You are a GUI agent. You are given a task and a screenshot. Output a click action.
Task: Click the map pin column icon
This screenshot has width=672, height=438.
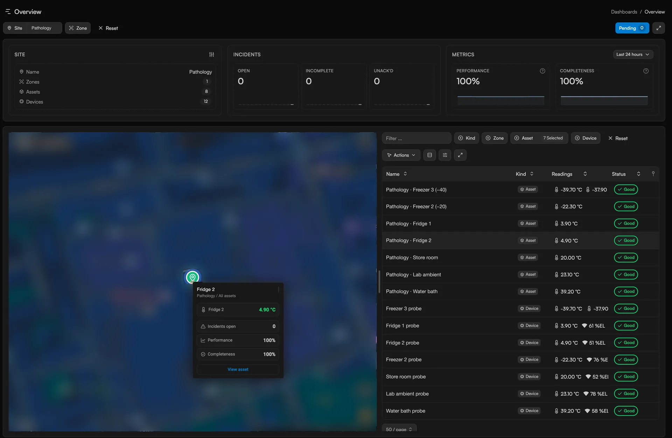pyautogui.click(x=653, y=174)
